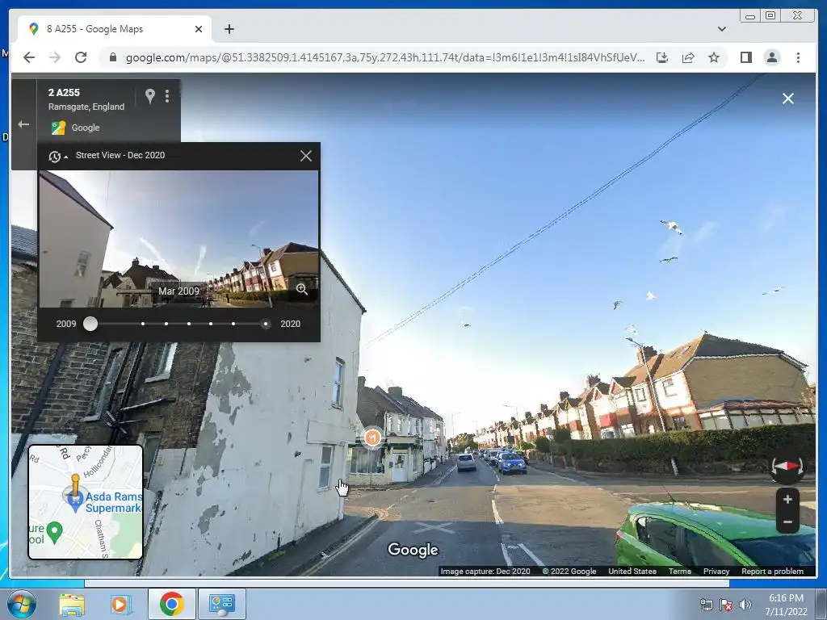Viewport: 827px width, 620px height.
Task: Click the location pin icon beside 2 A255
Action: click(149, 96)
